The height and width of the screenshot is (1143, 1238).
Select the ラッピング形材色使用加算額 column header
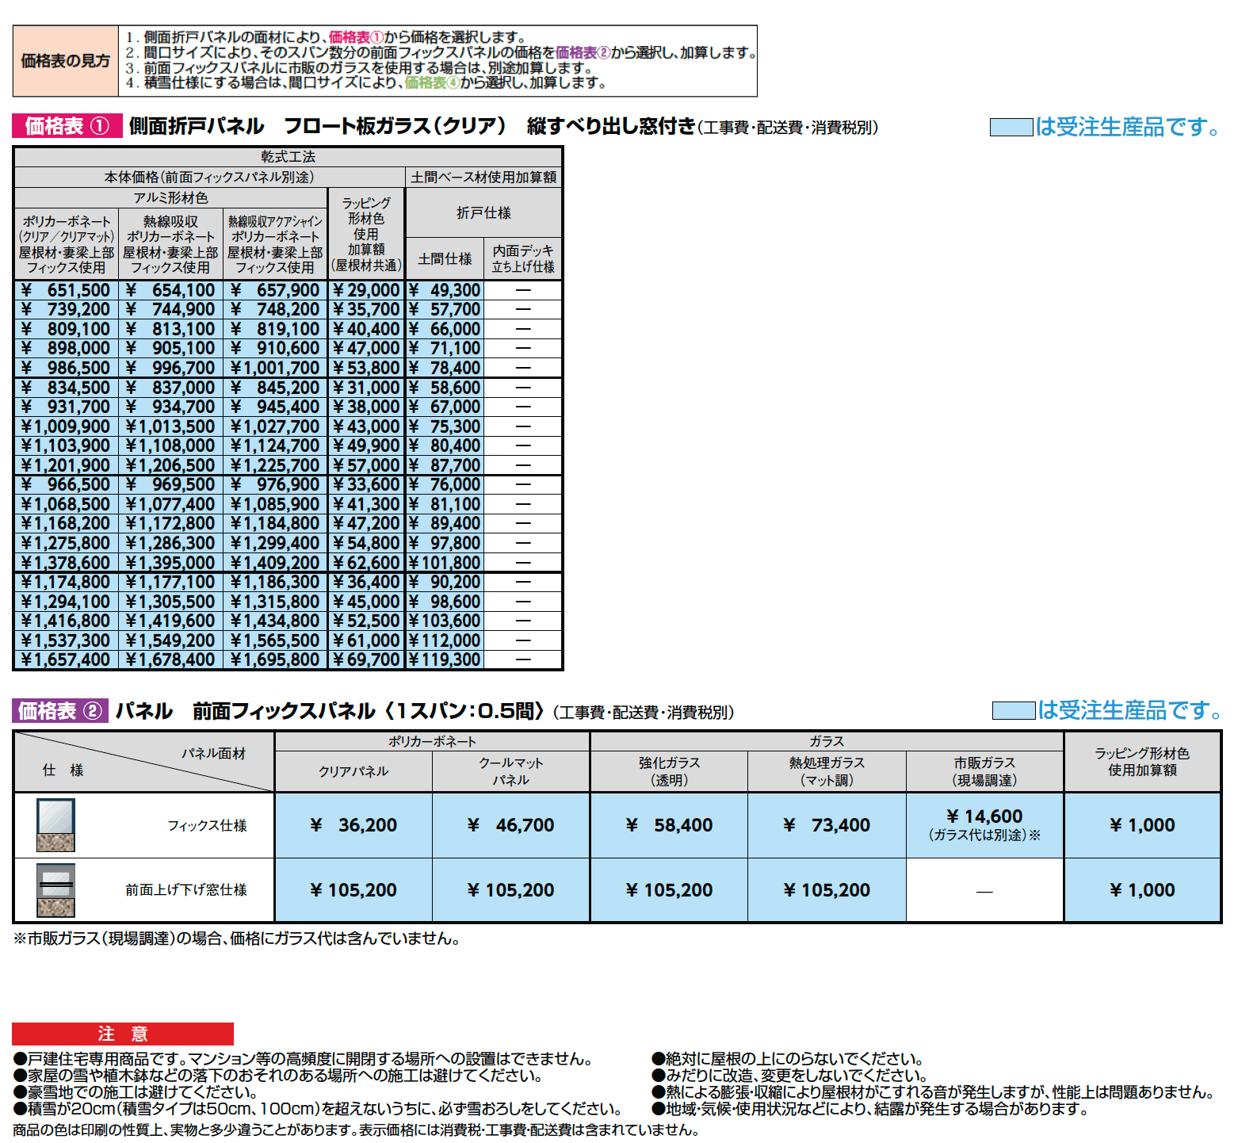click(x=366, y=231)
